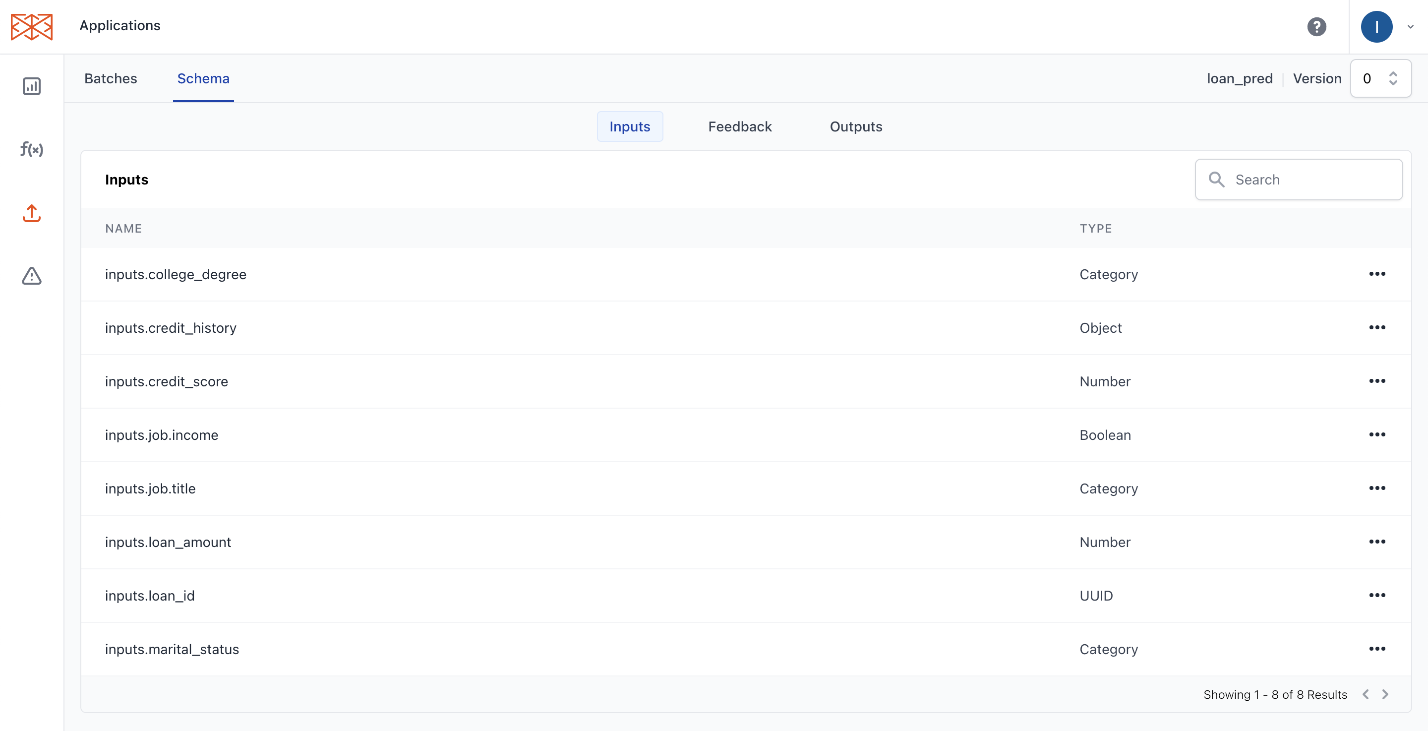Expand the user account dropdown chevron

[1410, 27]
